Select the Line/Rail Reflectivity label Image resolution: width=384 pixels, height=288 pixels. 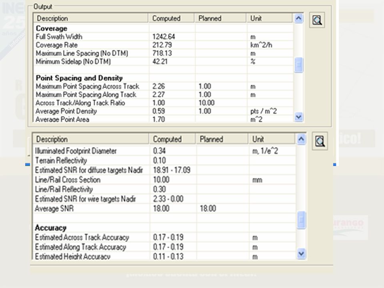point(64,189)
